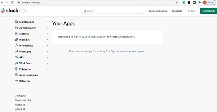Click the APIs gears icon
Viewport: 217px width, 112px height.
coord(16,57)
